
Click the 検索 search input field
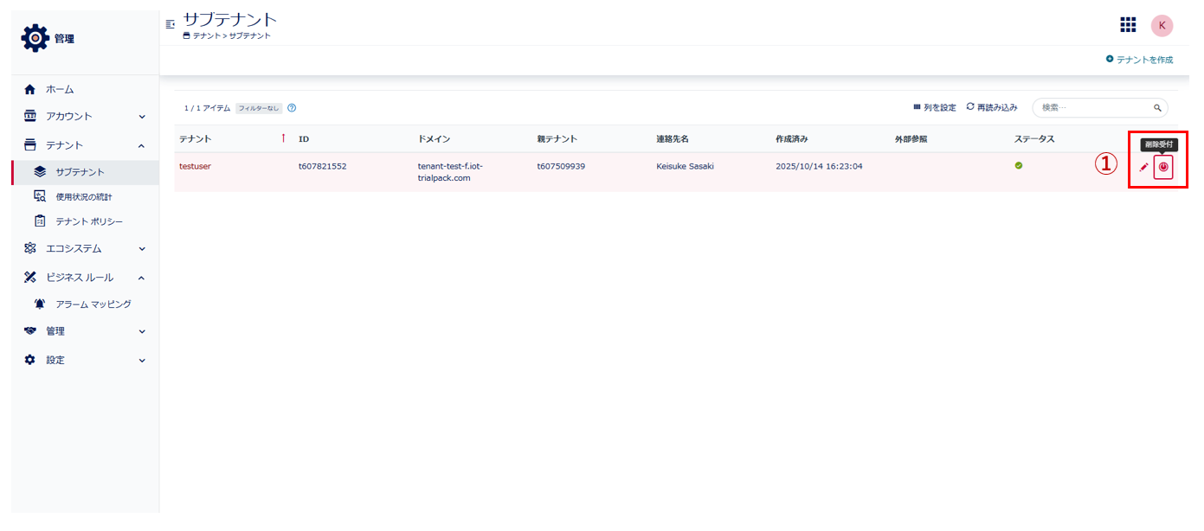1092,108
